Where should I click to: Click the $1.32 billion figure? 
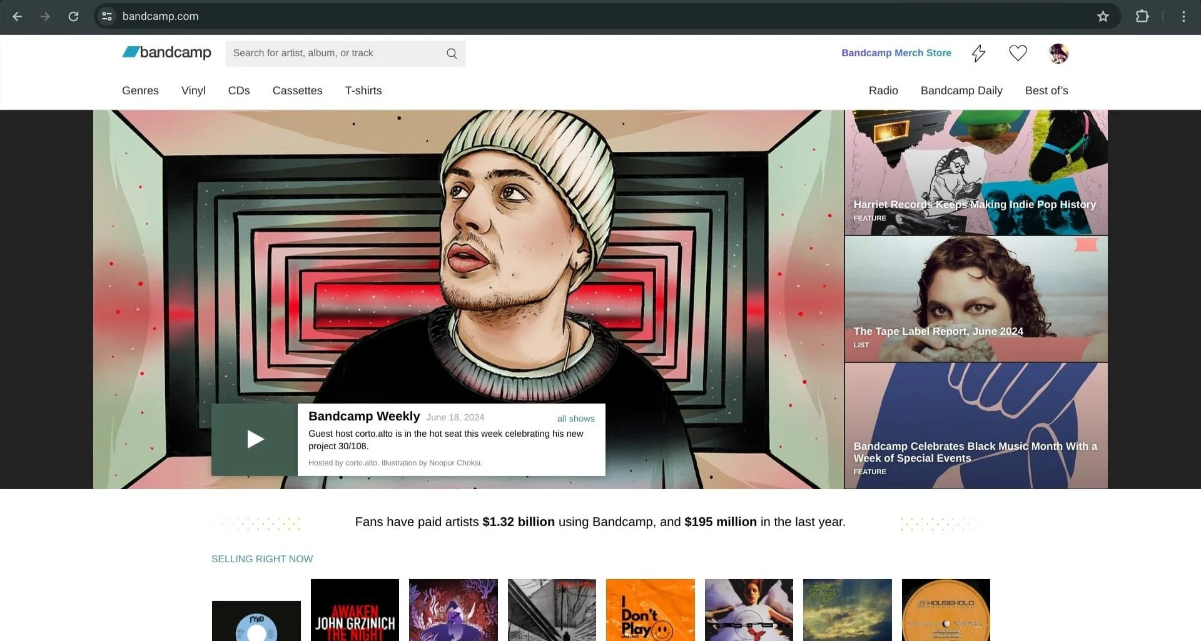click(519, 522)
